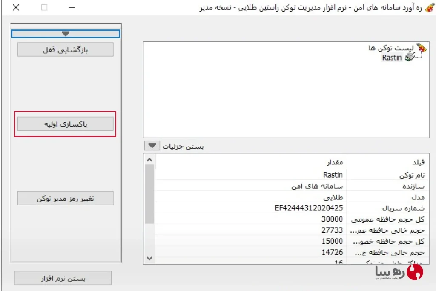Close the window with X button
This screenshot has height=291, width=436.
(16, 8)
